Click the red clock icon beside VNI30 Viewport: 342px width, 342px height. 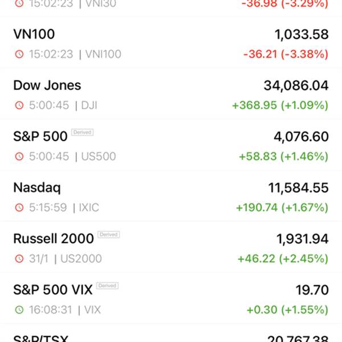19,3
